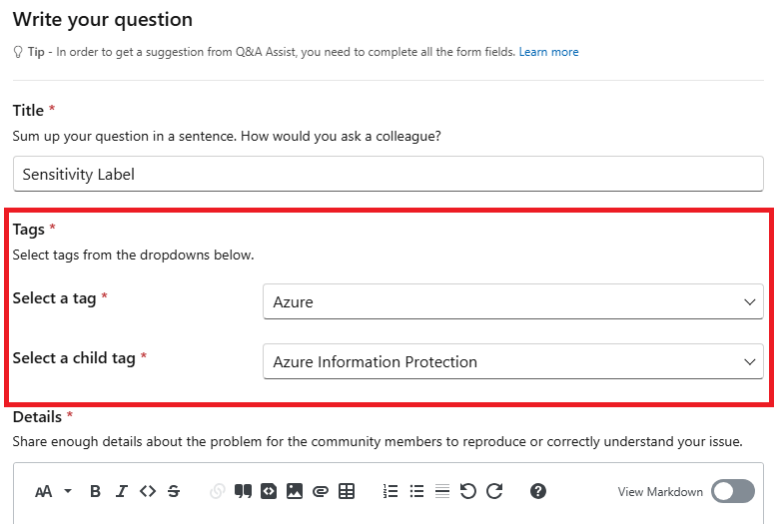Undo the last edit

pos(468,491)
